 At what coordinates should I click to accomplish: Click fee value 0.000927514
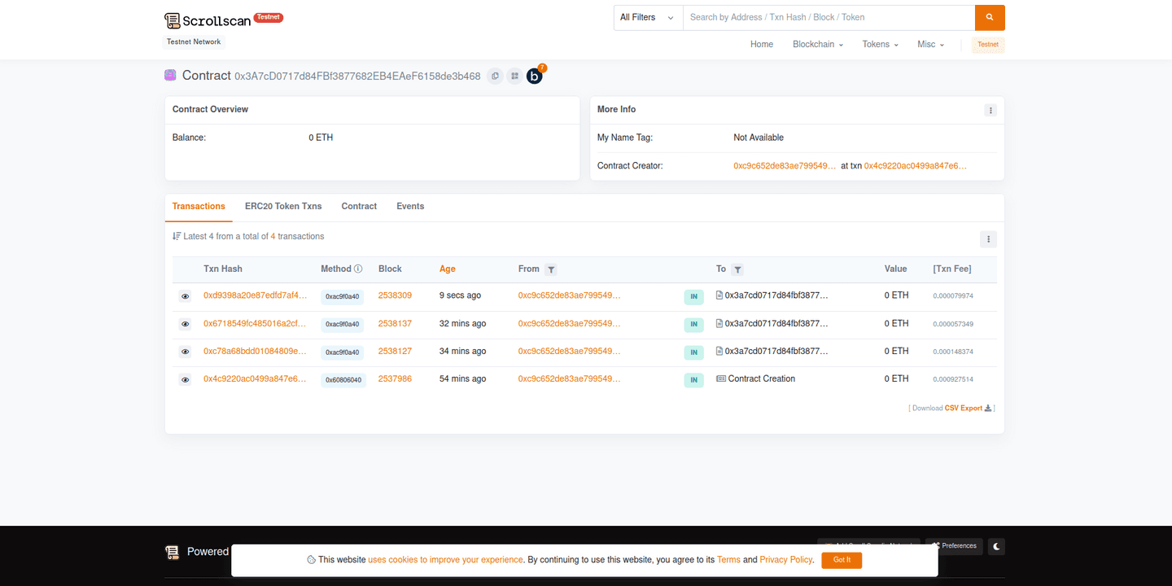(x=953, y=379)
